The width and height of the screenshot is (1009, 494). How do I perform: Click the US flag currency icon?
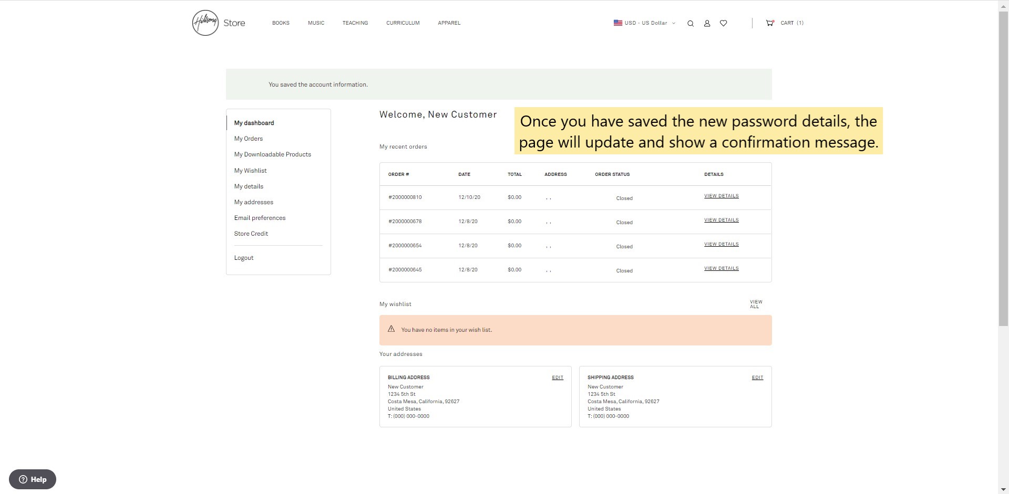pos(617,23)
